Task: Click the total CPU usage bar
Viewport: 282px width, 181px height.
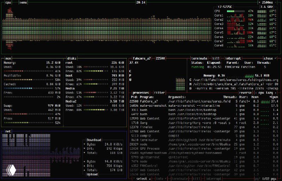Action: pos(236,11)
